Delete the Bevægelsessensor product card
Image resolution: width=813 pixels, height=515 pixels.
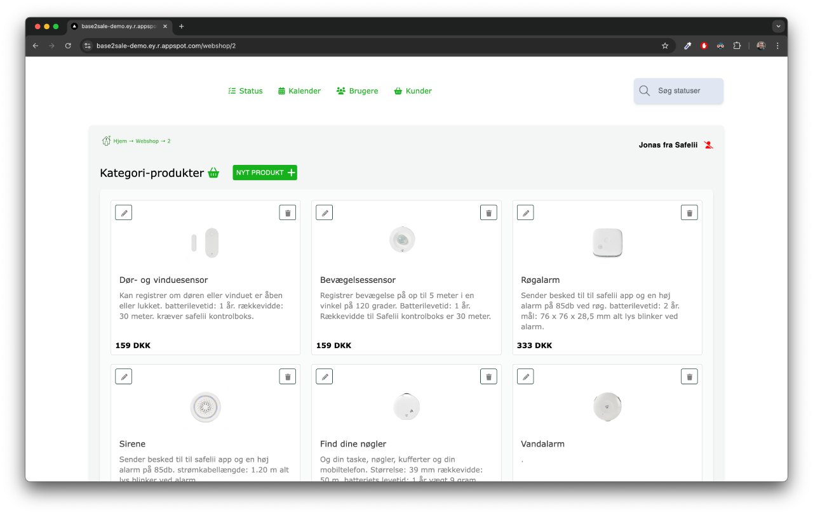pos(488,213)
